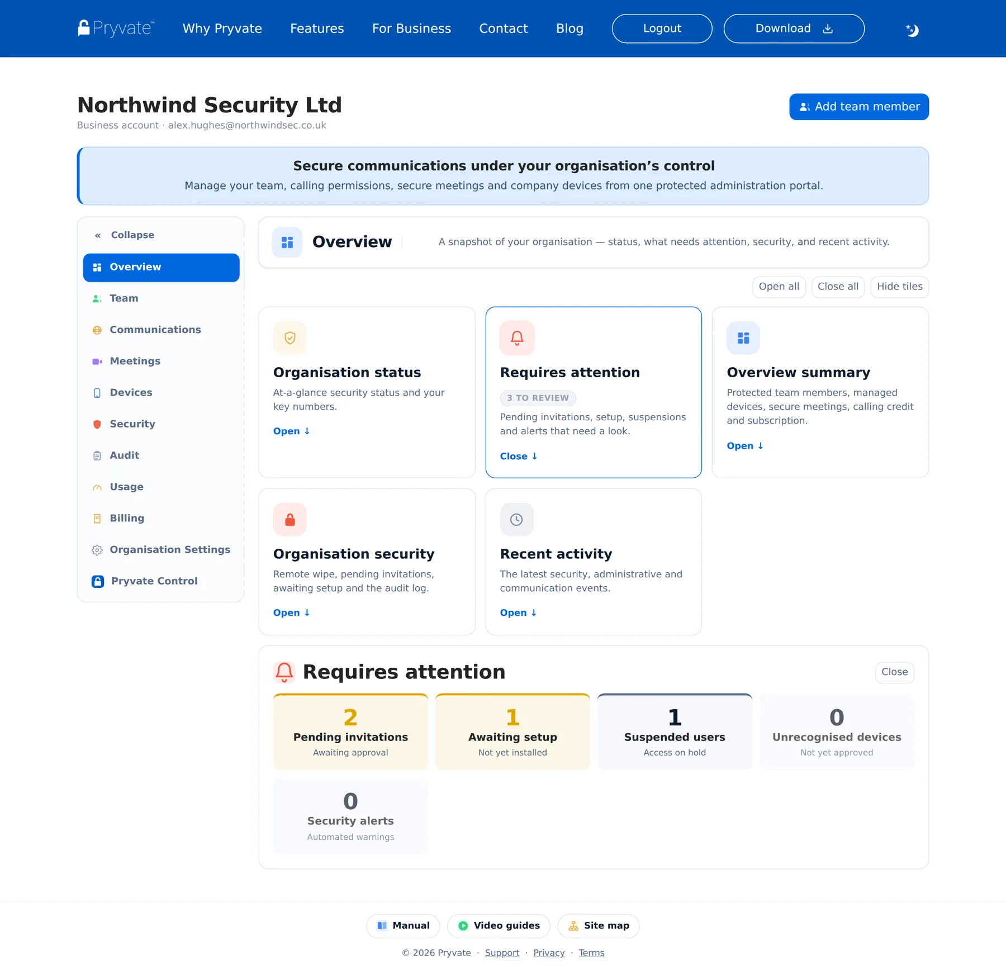
Task: Click the Terms footer link
Action: (591, 953)
